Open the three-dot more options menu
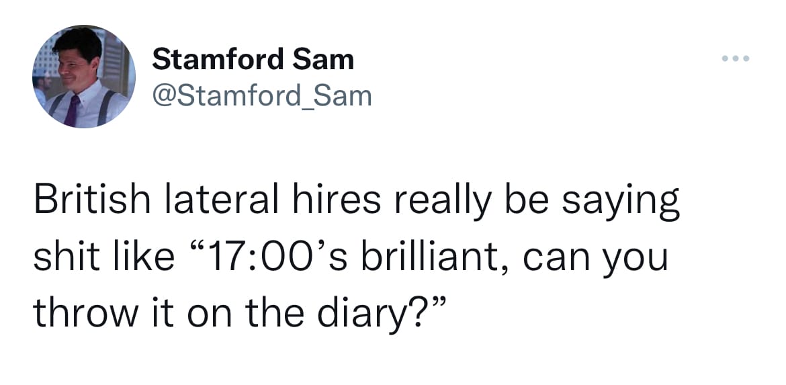 tap(735, 59)
